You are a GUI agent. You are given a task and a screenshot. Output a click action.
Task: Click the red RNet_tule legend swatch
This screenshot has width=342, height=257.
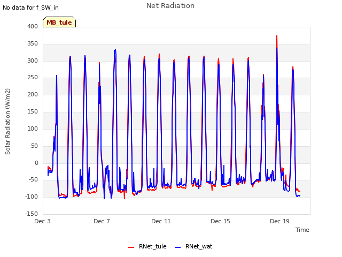pos(131,247)
